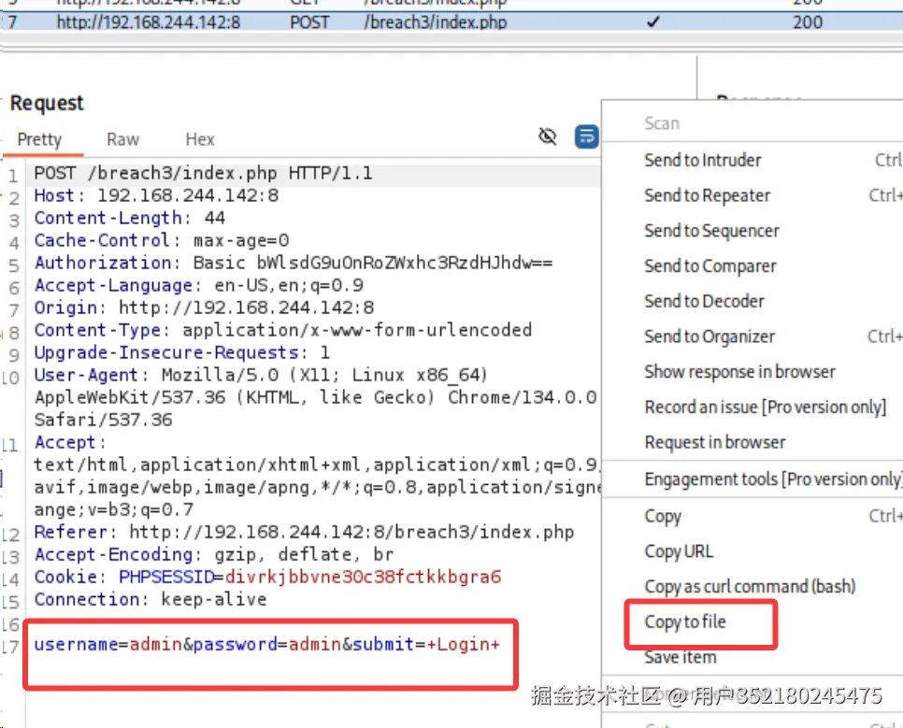Viewport: 903px width, 728px height.
Task: Click the Connection: keep-alive line
Action: pos(150,600)
